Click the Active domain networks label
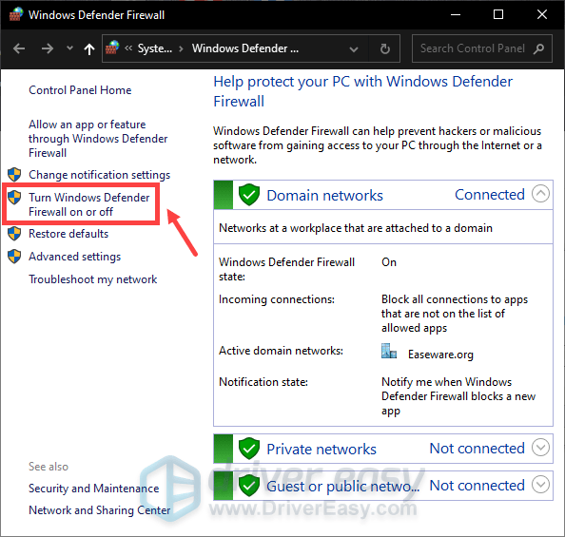The width and height of the screenshot is (565, 537). click(x=281, y=351)
